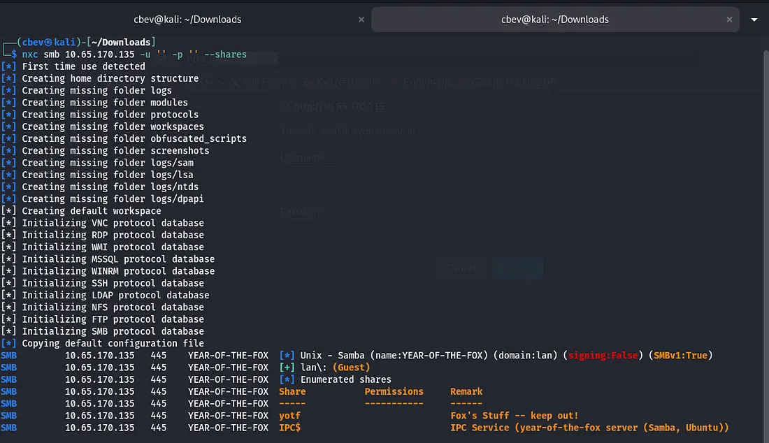Click the red signing:False text
The image size is (769, 443).
coord(603,356)
